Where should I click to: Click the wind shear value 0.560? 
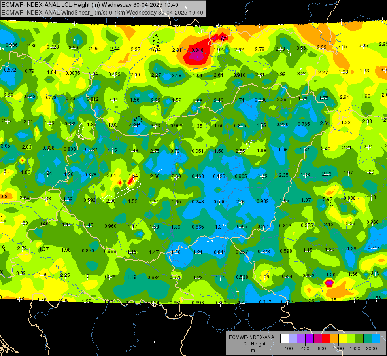(x=219, y=202)
